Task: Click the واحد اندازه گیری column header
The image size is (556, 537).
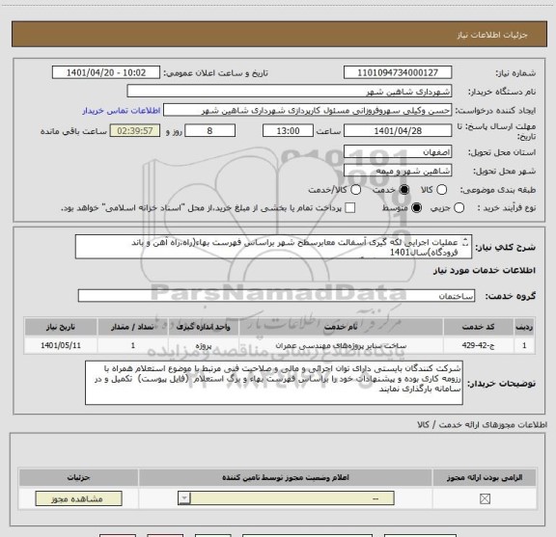Action: click(204, 327)
